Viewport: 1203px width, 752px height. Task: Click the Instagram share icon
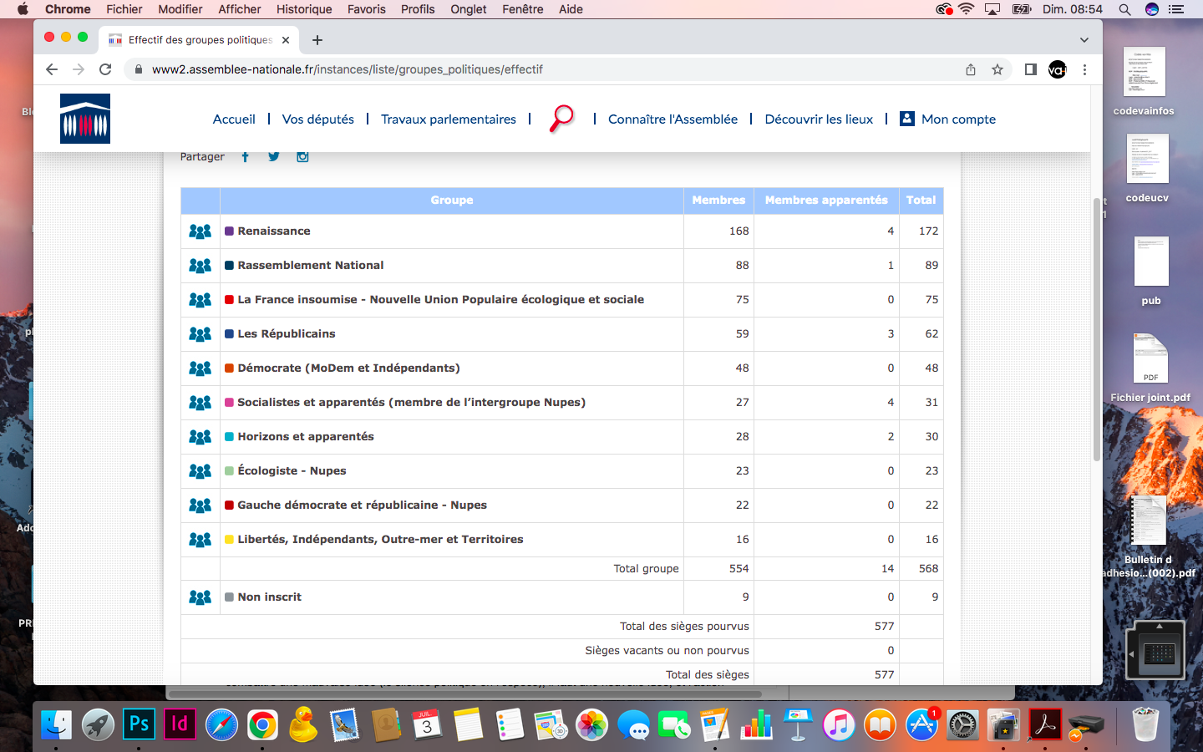[x=302, y=156]
